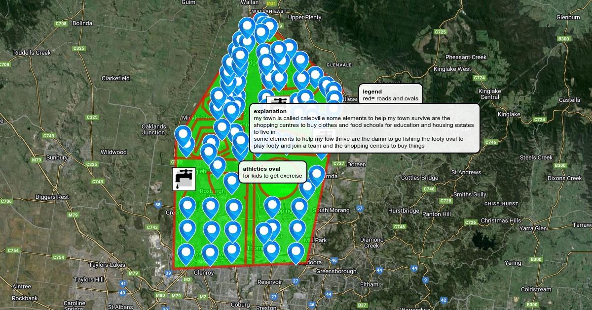Click the water tap icon near Roxburgh Park
Image resolution: width=592 pixels, height=310 pixels.
tap(184, 179)
